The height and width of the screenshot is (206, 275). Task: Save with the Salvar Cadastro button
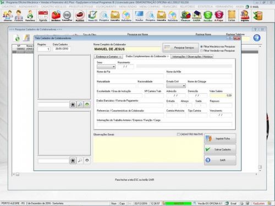tap(220, 149)
